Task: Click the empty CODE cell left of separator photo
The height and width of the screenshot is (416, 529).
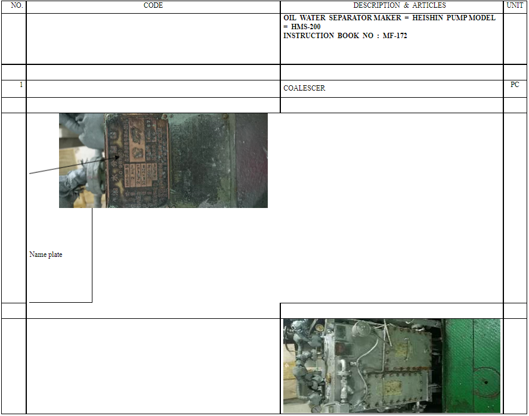Action: [x=153, y=365]
